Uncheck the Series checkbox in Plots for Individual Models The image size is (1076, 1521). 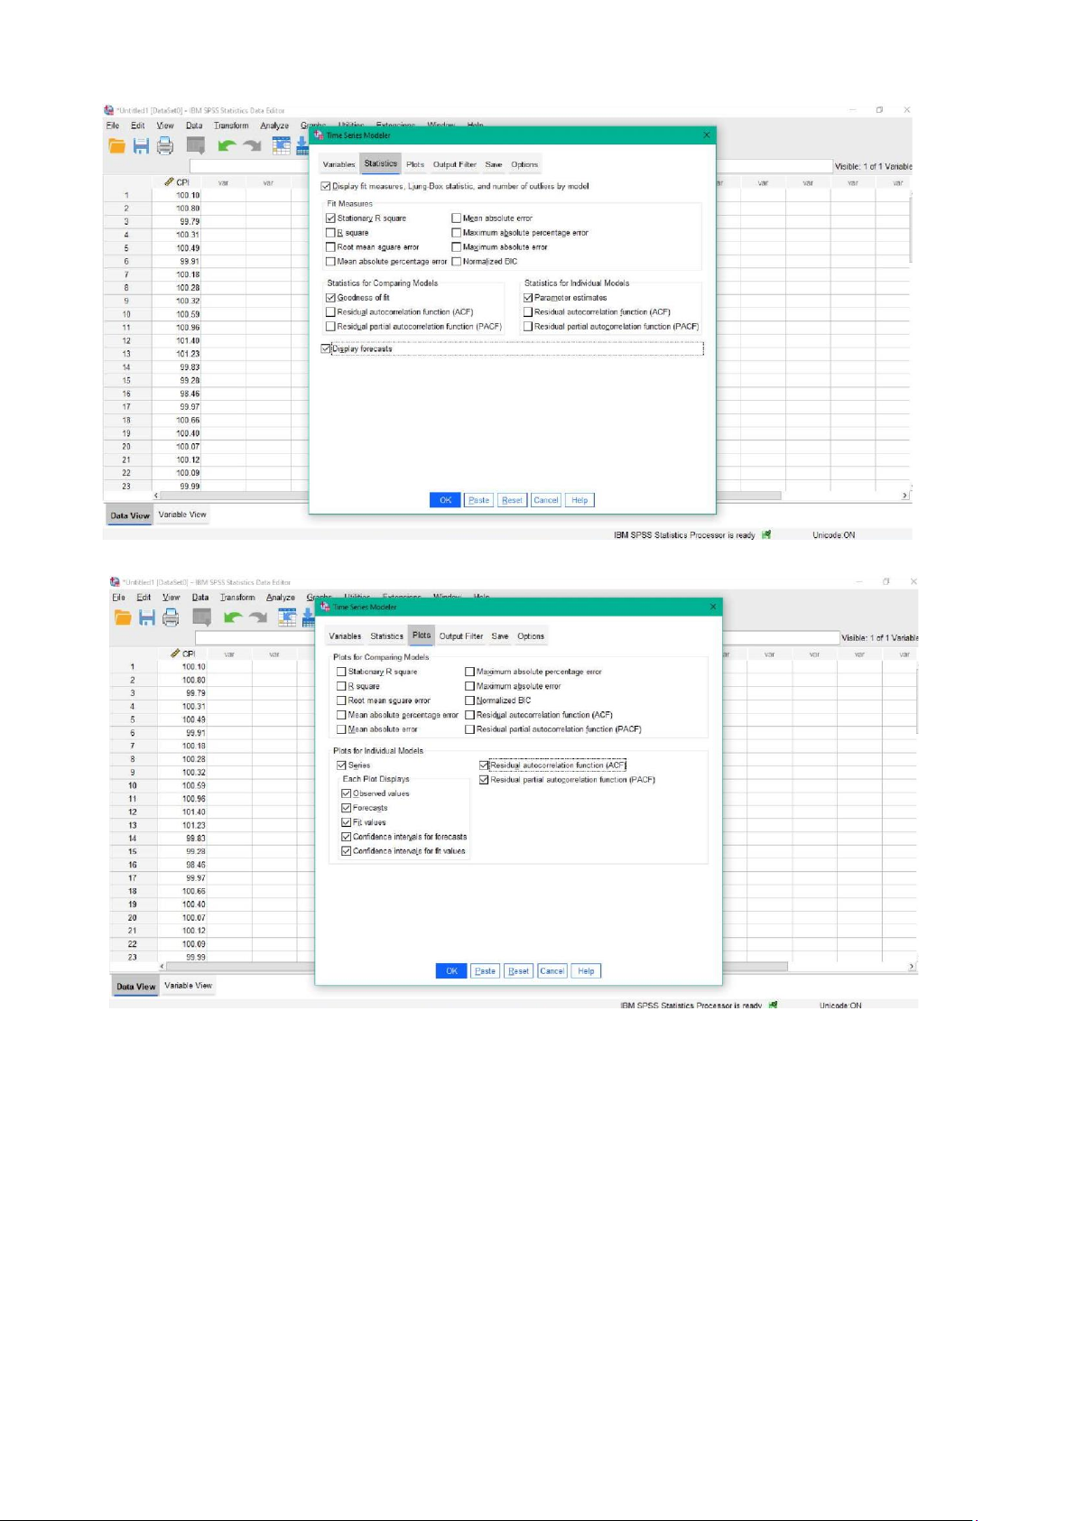pyautogui.click(x=341, y=765)
